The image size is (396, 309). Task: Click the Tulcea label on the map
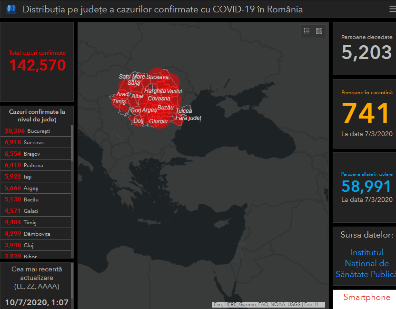[184, 111]
